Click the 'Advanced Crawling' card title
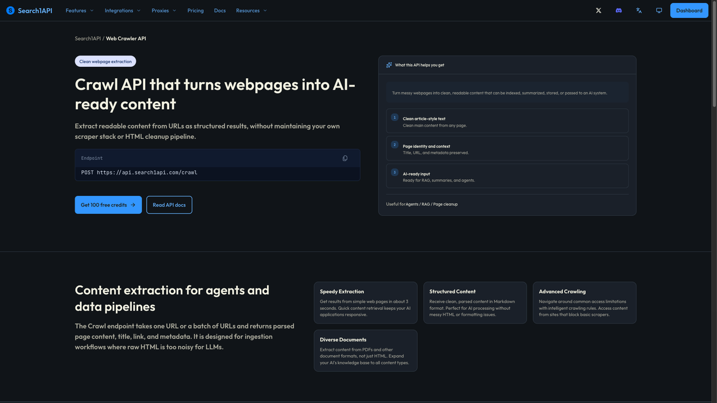The image size is (717, 403). (x=562, y=291)
